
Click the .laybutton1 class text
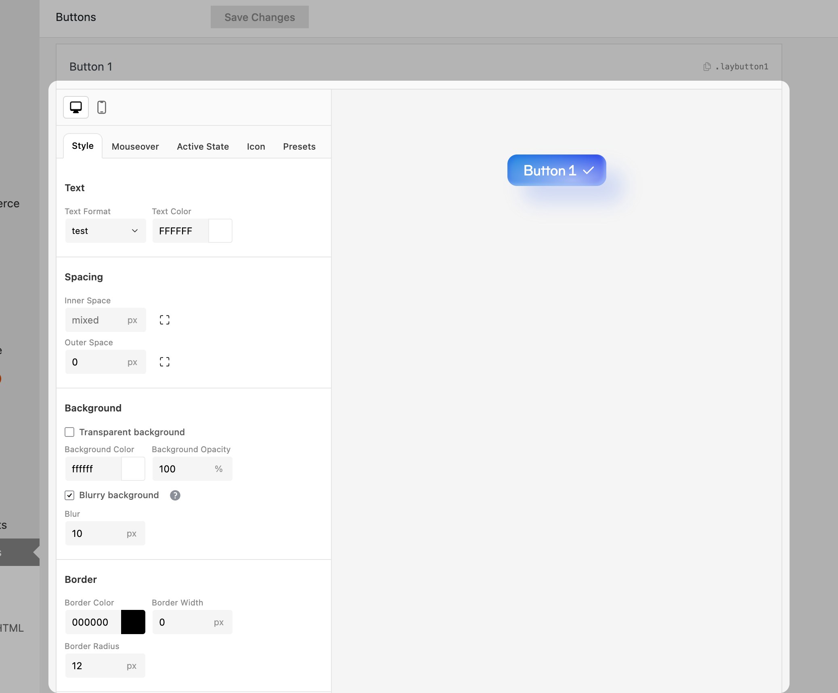(x=742, y=67)
